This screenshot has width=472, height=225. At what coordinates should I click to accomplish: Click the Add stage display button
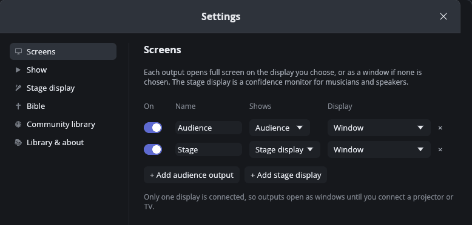(x=286, y=175)
